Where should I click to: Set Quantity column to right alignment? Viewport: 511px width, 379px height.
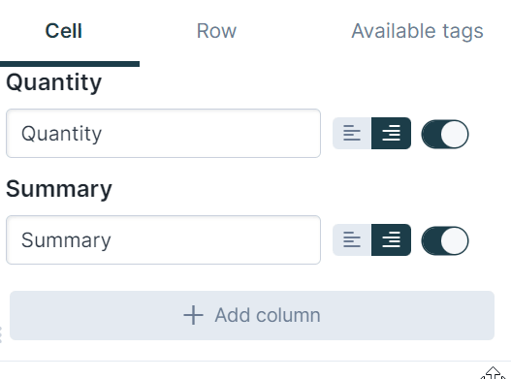(391, 134)
